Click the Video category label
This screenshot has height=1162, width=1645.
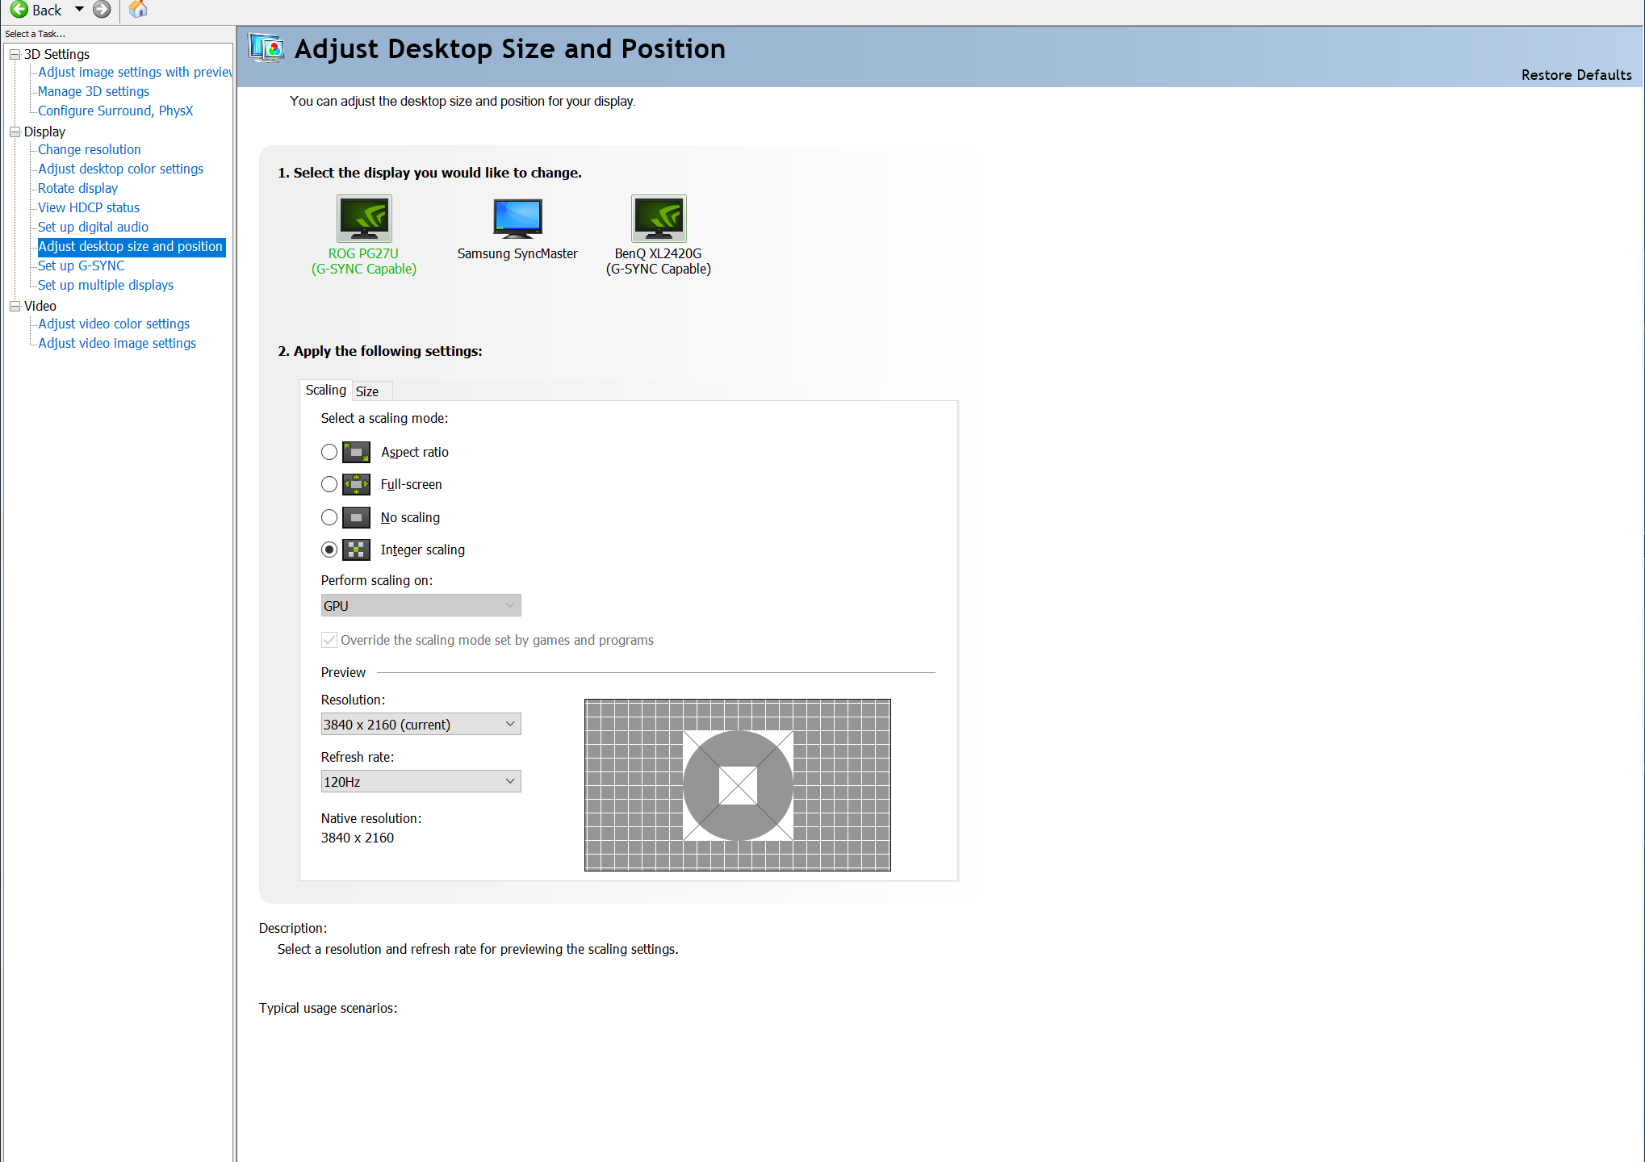[x=40, y=306]
